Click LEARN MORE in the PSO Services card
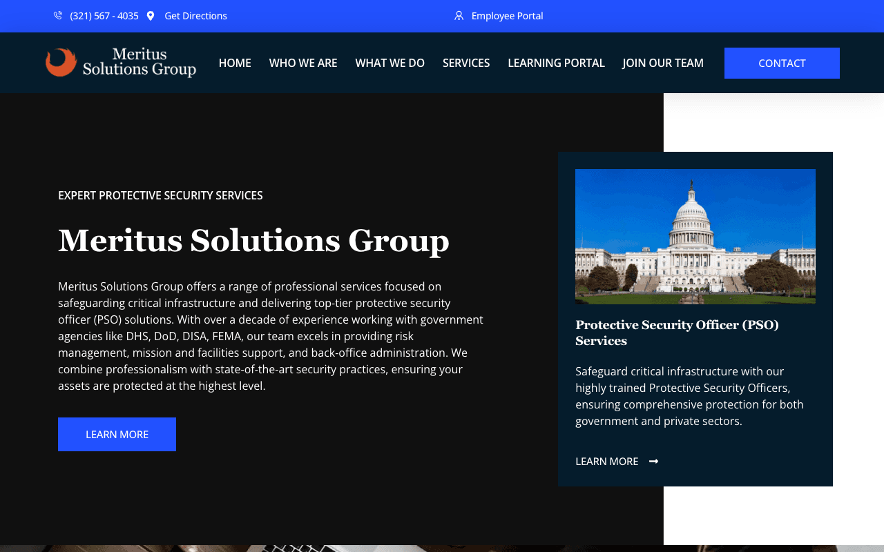884x552 pixels. [606, 461]
